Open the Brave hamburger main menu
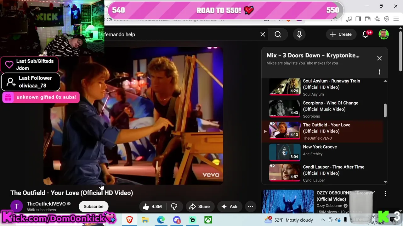The image size is (403, 226). coord(396,19)
